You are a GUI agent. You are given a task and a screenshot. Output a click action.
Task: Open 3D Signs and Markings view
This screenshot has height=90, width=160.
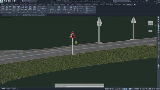(52, 9)
